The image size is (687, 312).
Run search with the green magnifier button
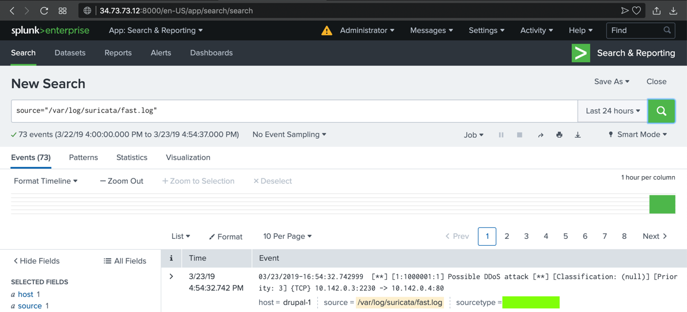tap(661, 111)
